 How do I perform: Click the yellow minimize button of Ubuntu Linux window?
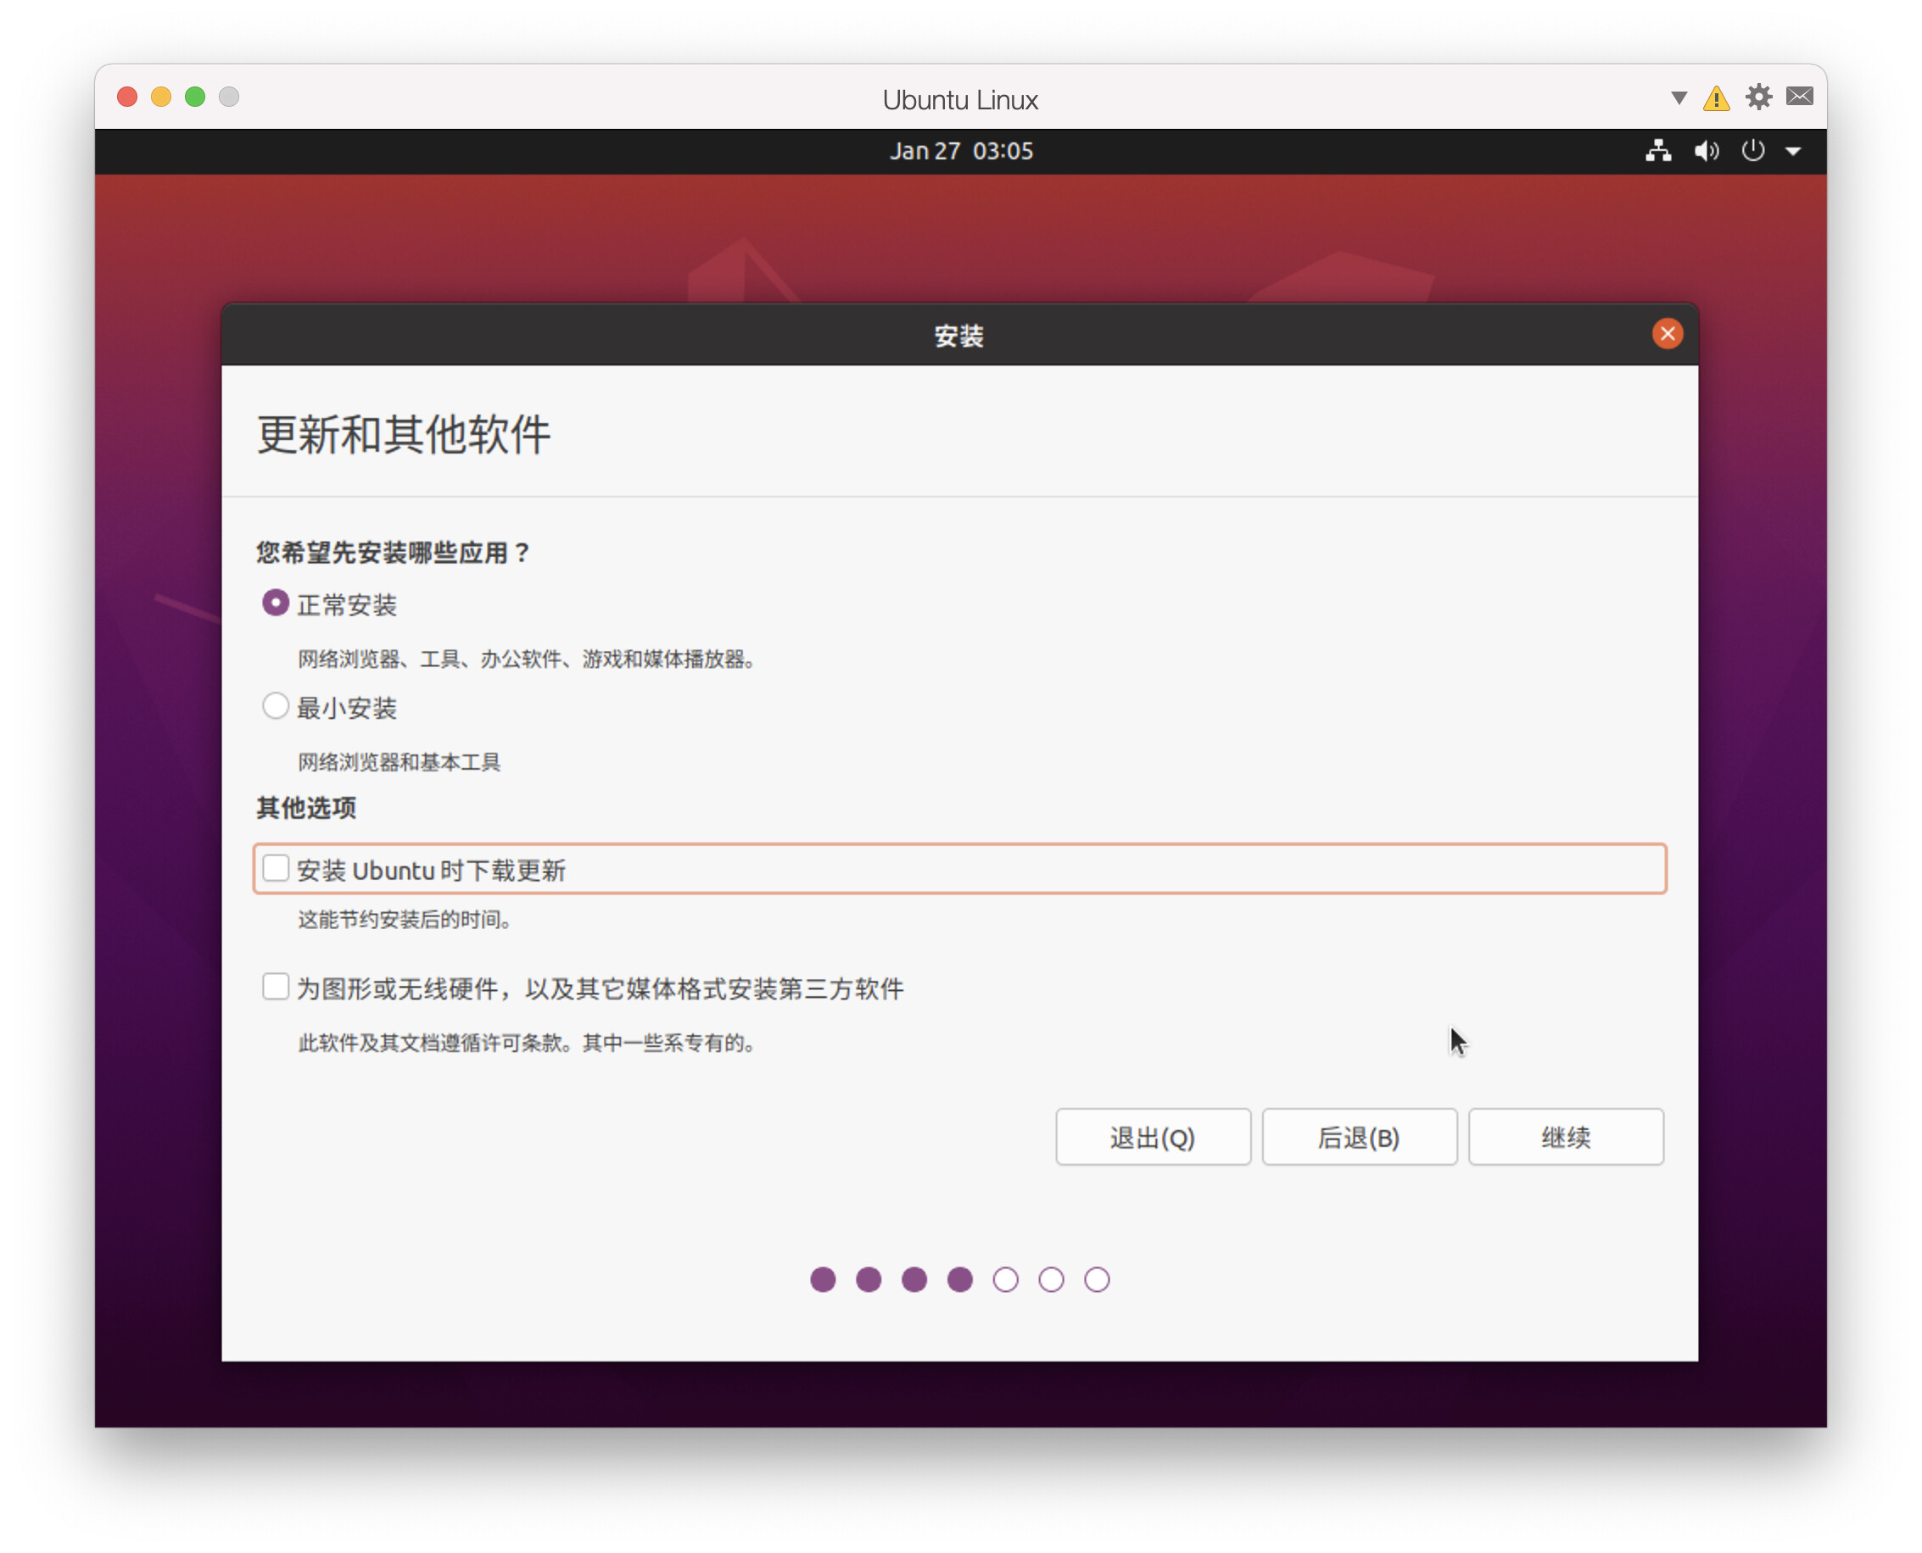(161, 97)
